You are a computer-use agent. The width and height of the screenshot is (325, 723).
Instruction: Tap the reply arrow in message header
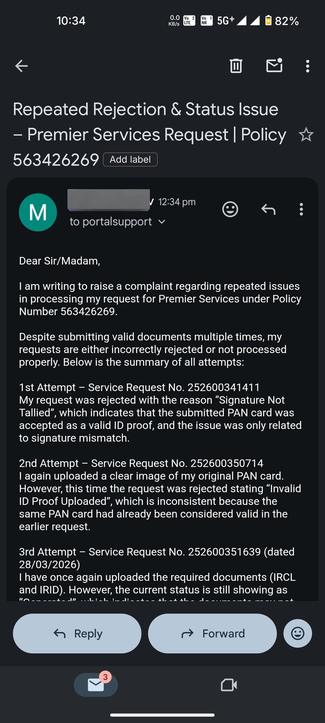click(268, 209)
